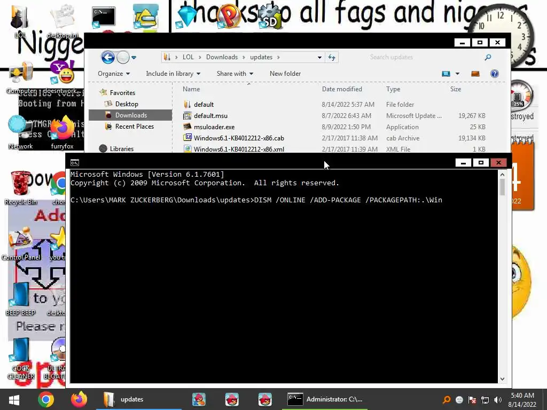Image resolution: width=547 pixels, height=410 pixels.
Task: Maximize the Explorer window
Action: point(480,43)
